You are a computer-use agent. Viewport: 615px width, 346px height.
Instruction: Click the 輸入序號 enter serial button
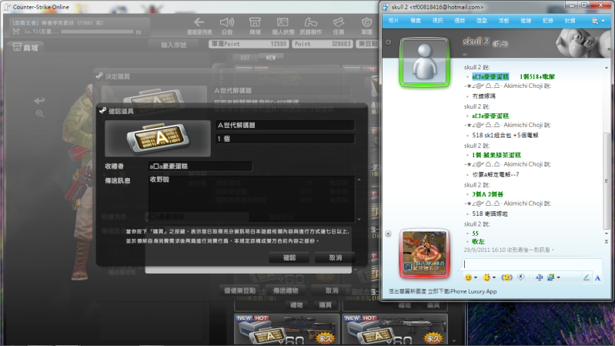point(174,45)
